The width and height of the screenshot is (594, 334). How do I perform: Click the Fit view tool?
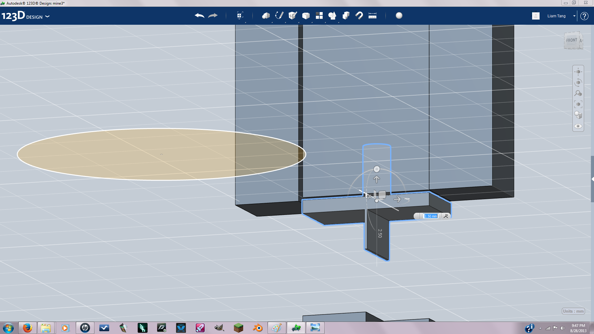(x=578, y=104)
